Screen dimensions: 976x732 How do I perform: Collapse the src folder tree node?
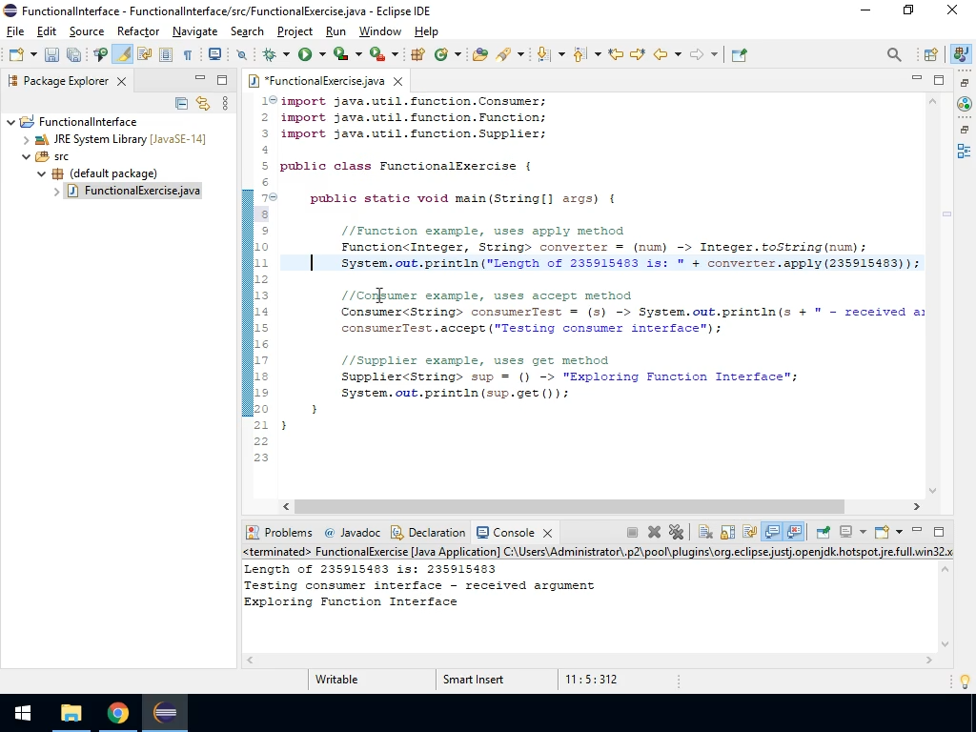[x=27, y=156]
